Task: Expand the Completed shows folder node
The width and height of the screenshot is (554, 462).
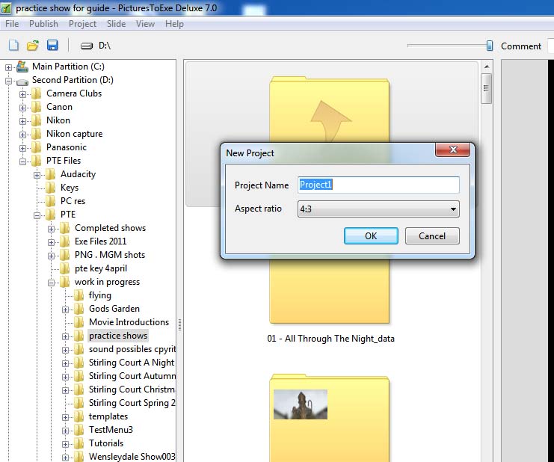Action: pos(51,229)
